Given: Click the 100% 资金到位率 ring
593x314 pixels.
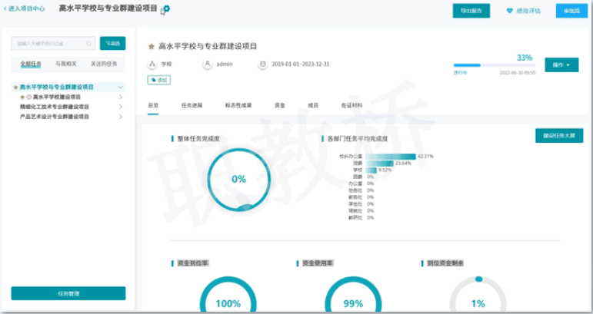Looking at the screenshot, I should [228, 296].
